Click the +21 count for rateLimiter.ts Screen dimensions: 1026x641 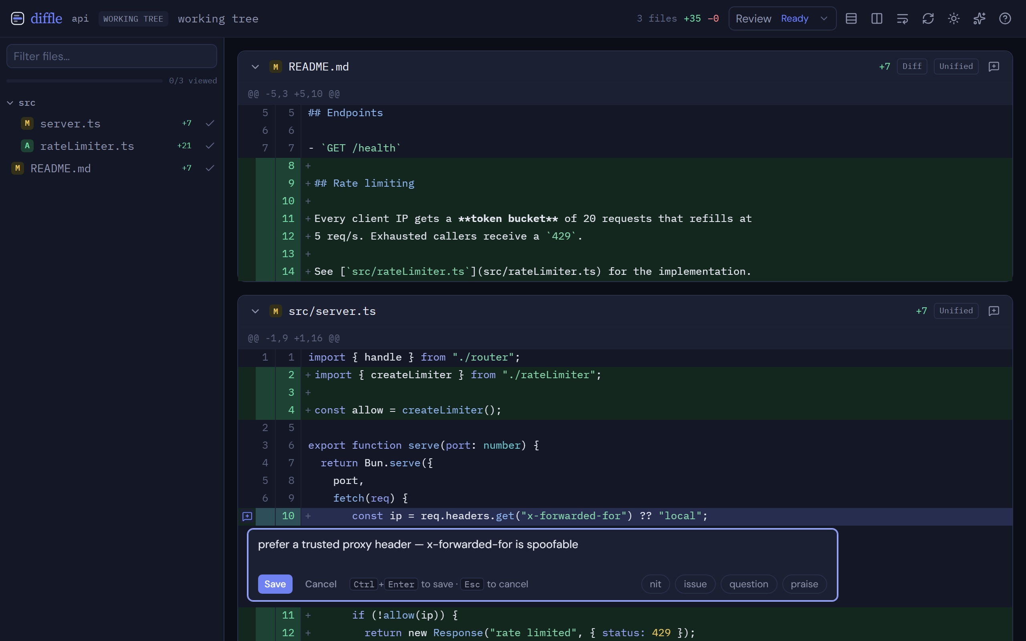click(x=184, y=146)
